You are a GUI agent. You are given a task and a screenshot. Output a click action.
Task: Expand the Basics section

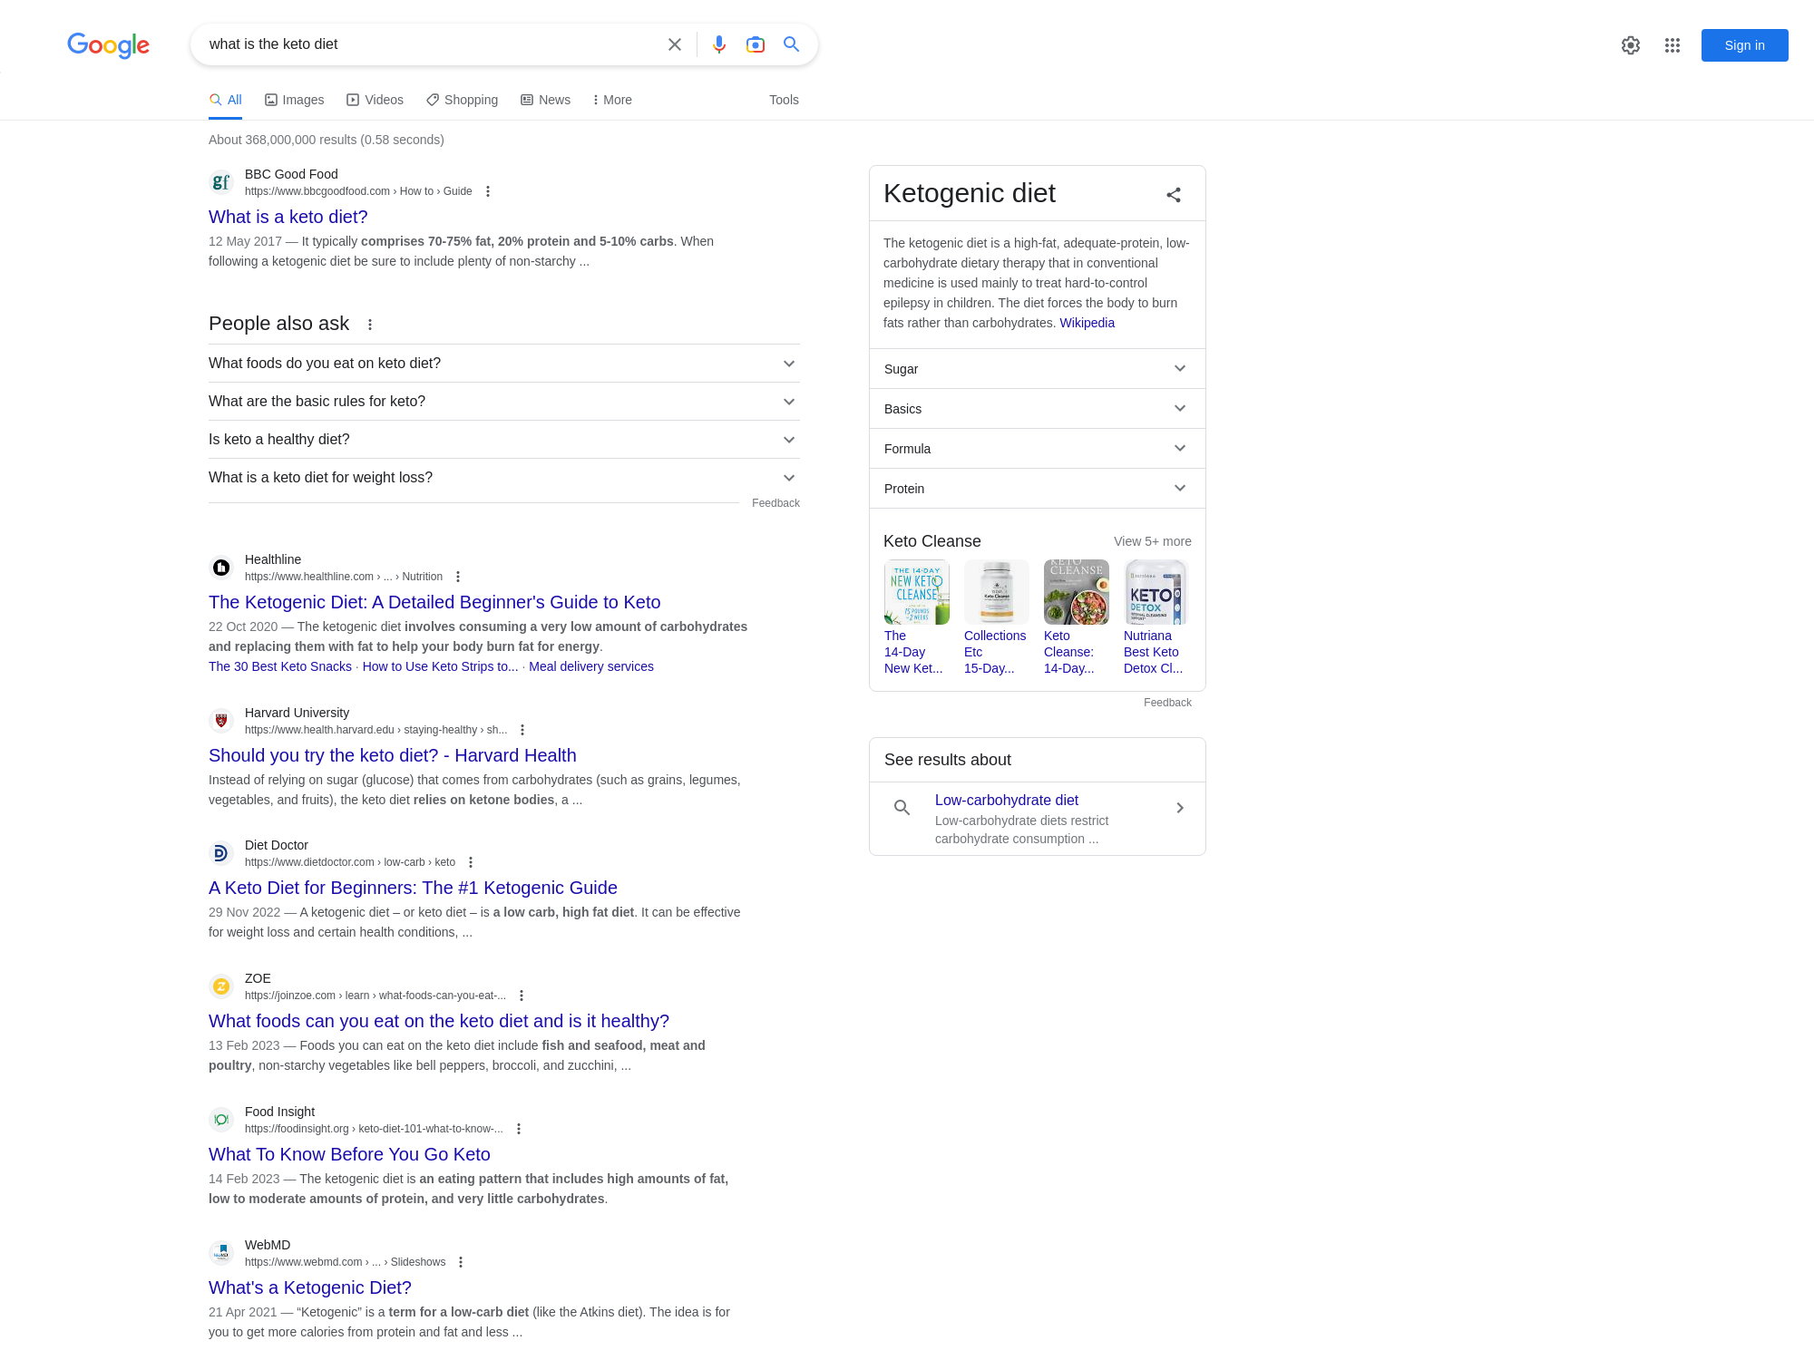point(1038,409)
